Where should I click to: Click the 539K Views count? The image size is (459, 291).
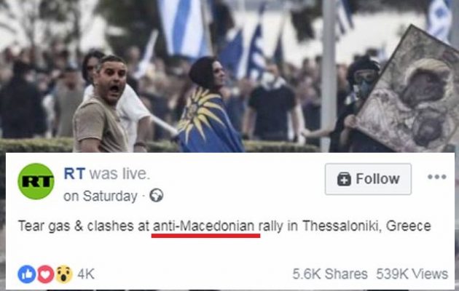[x=412, y=274]
